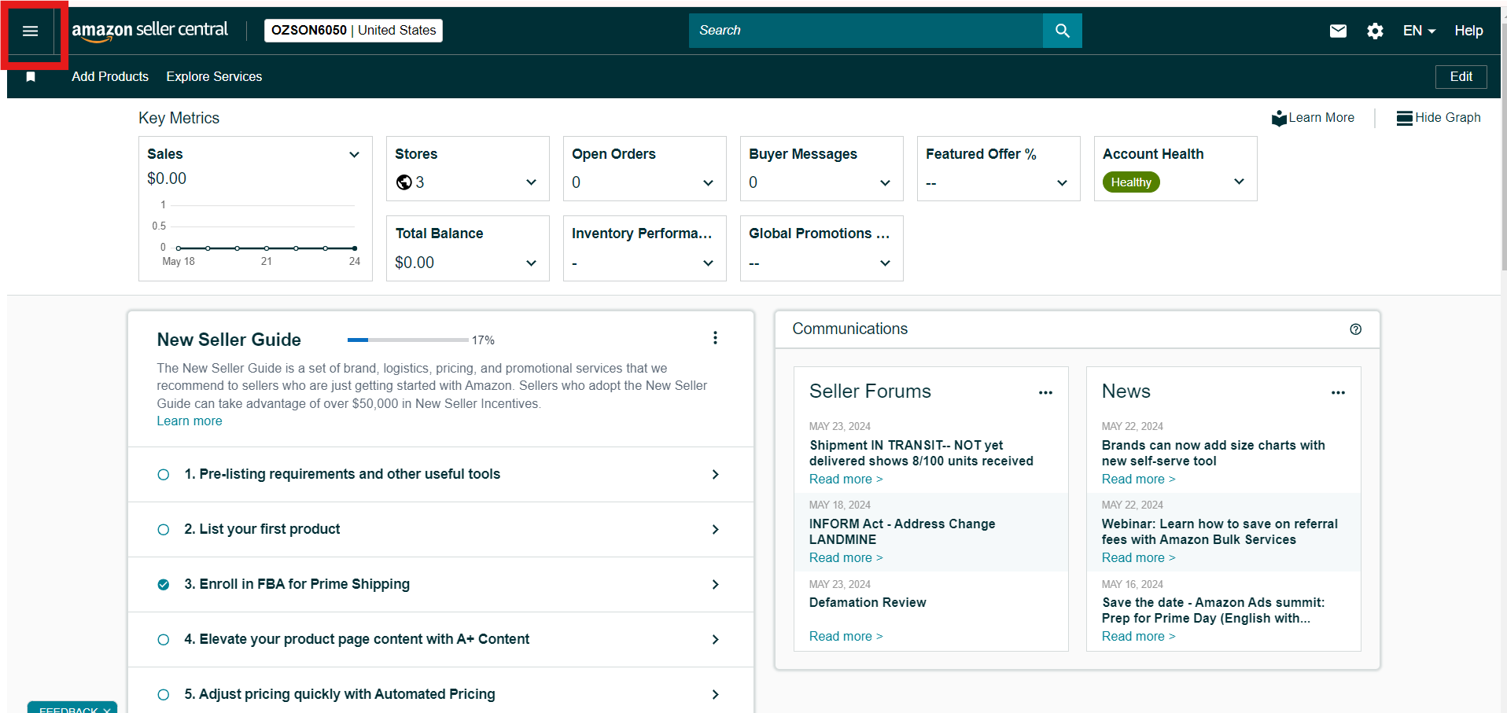Viewport: 1507px width, 713px height.
Task: Read more on INFORM Act Address Change post
Action: tap(846, 558)
